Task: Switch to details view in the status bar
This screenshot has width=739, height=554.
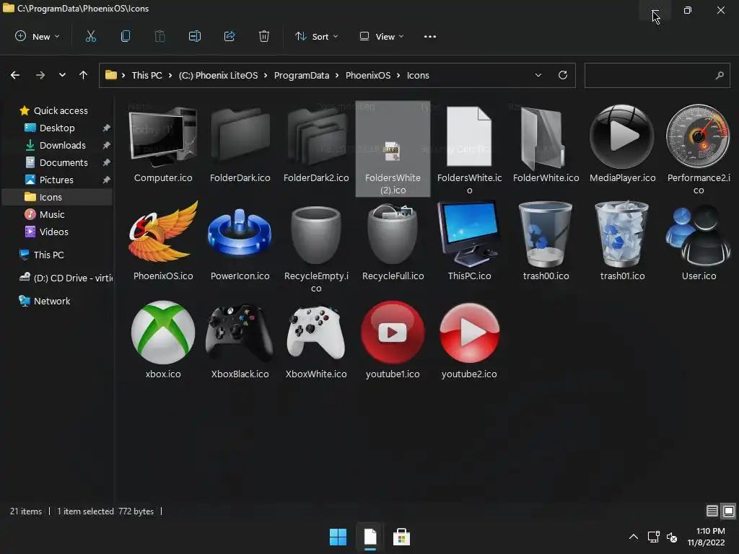Action: coord(712,511)
